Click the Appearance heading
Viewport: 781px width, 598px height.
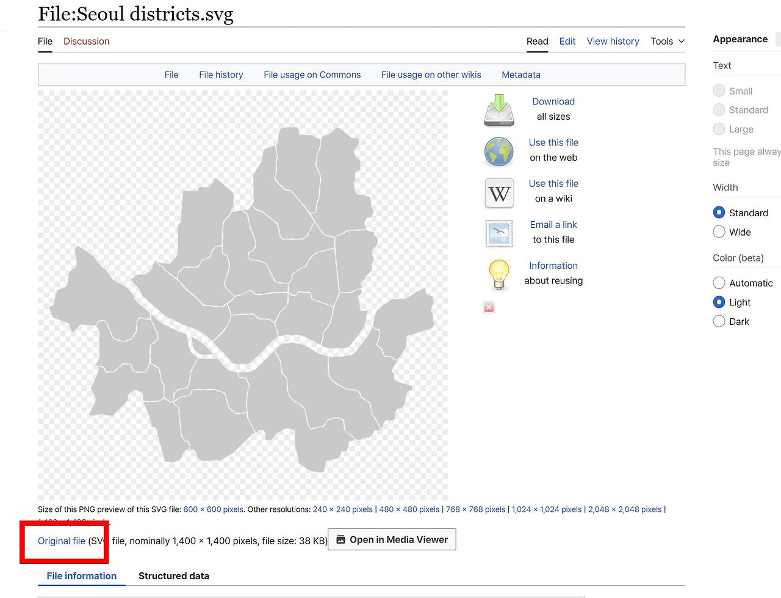[x=740, y=39]
